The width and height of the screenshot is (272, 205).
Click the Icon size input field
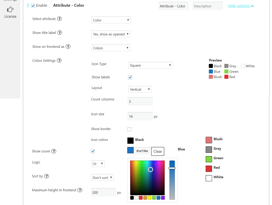click(x=140, y=116)
